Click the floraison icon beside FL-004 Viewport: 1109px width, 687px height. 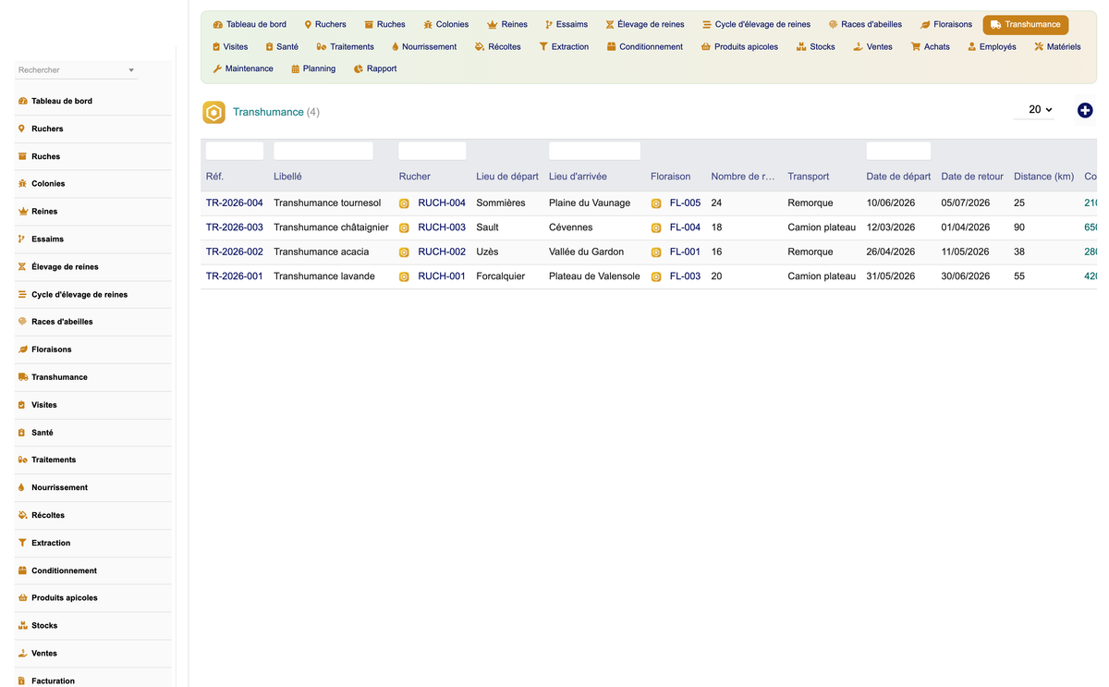point(656,227)
